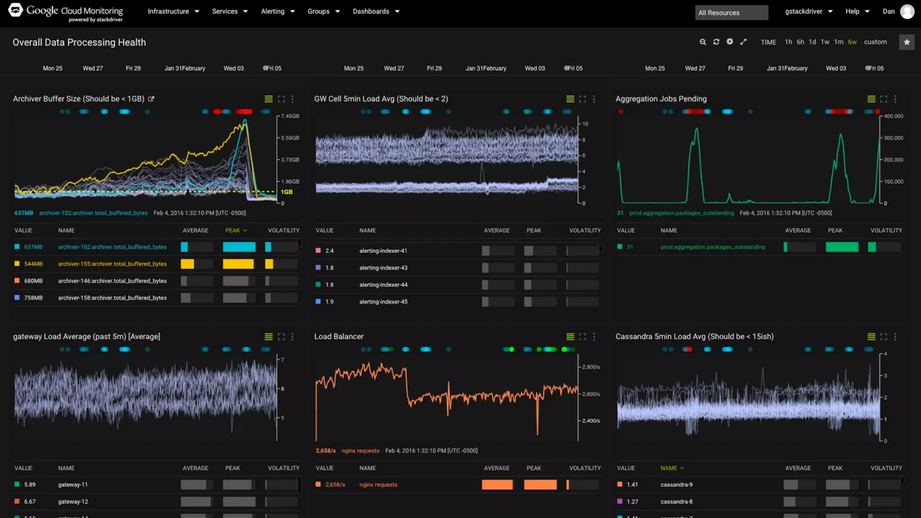Select the 1w time range

point(825,42)
